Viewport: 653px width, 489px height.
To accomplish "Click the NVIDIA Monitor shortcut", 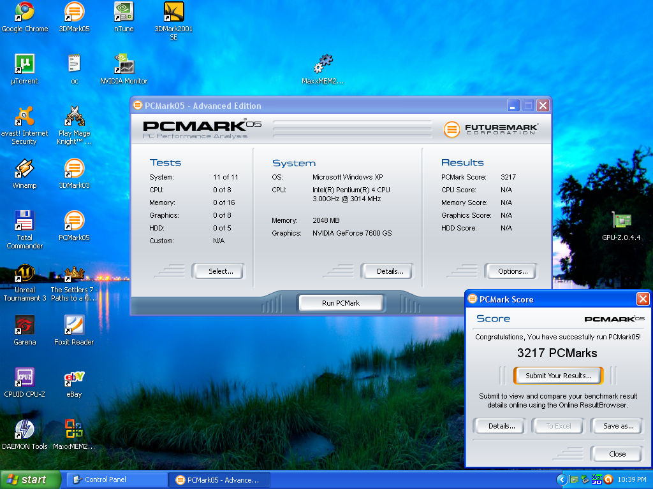I will 124,69.
